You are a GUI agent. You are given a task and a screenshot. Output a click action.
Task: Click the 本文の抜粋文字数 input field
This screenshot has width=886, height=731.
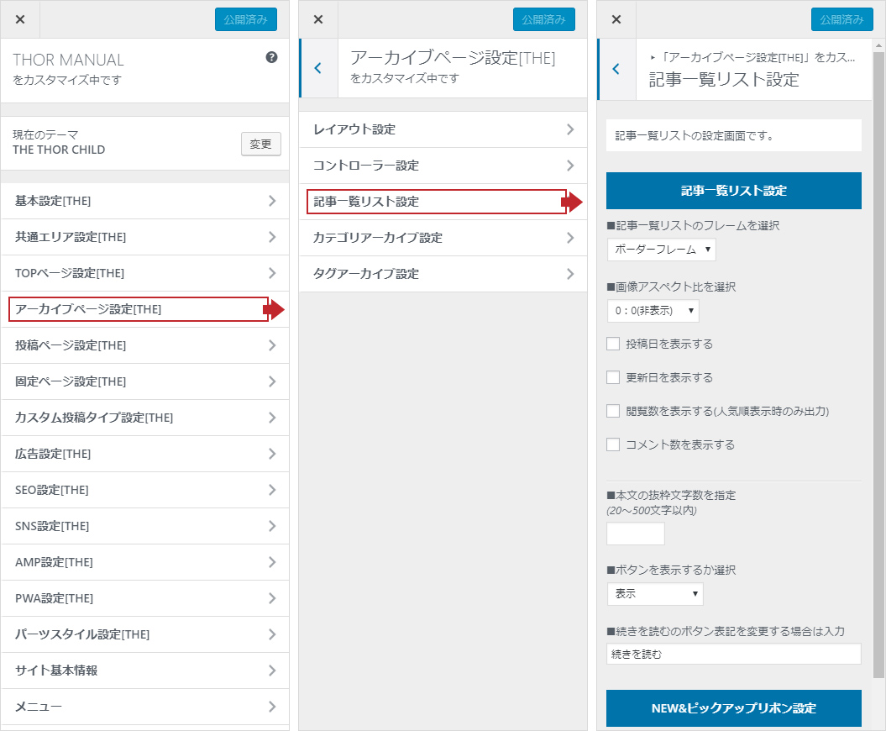click(x=635, y=534)
